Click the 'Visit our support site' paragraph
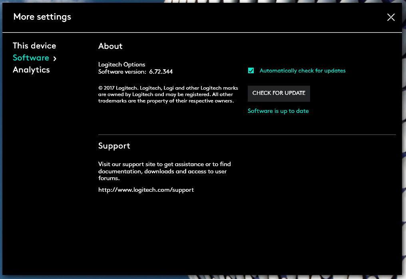This screenshot has height=279, width=406. pos(164,171)
